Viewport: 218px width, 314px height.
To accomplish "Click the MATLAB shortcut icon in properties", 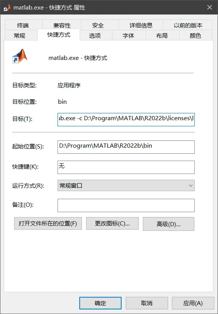I will [x=20, y=56].
